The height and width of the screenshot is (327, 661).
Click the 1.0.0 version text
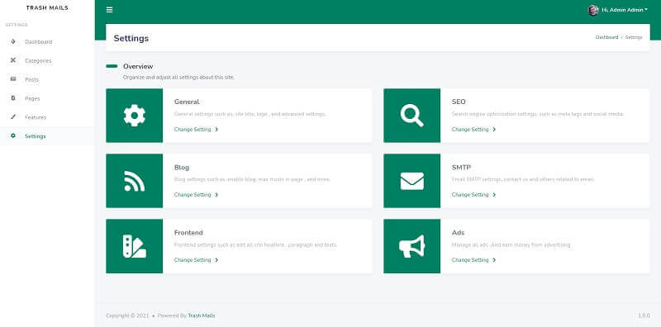tap(644, 315)
